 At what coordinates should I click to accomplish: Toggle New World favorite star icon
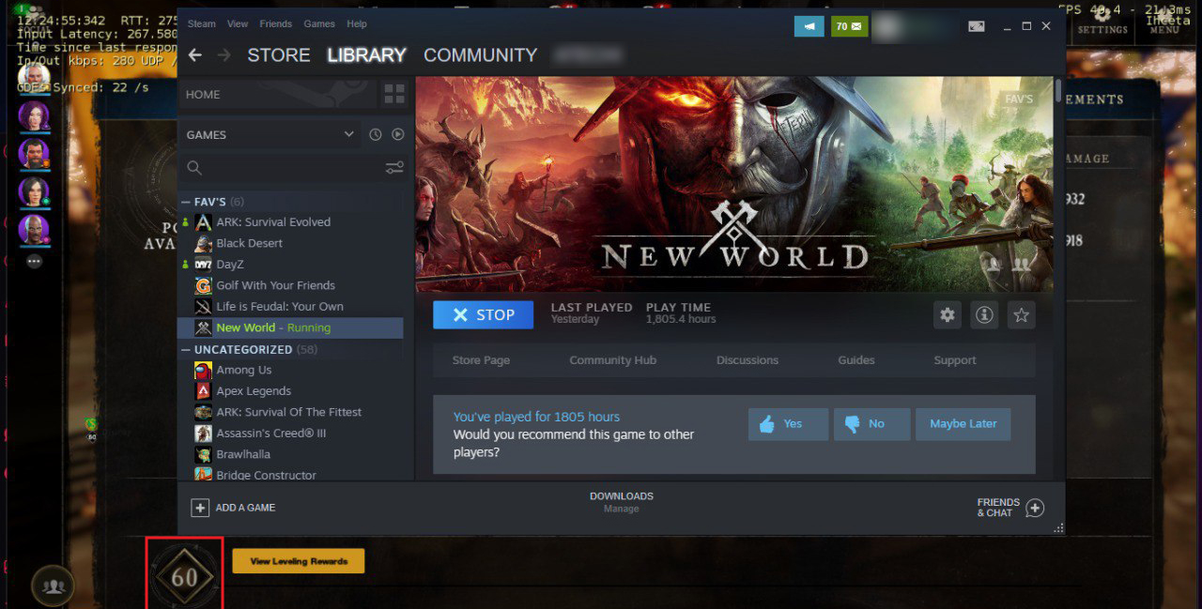(1022, 315)
